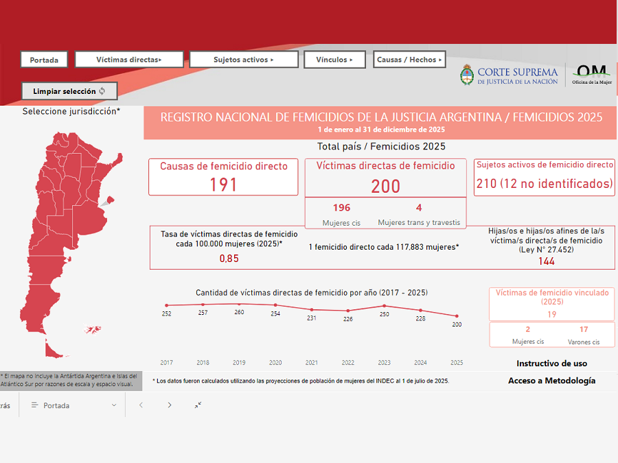
Task: Click the 2017 data point on line chart
Action: 167,305
